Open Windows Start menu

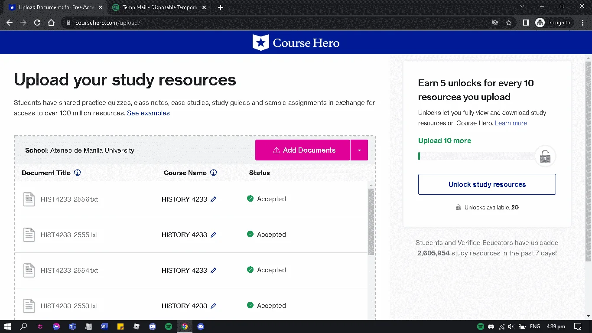point(7,326)
